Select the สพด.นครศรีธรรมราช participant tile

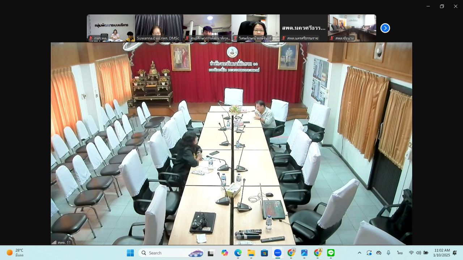[x=303, y=28]
